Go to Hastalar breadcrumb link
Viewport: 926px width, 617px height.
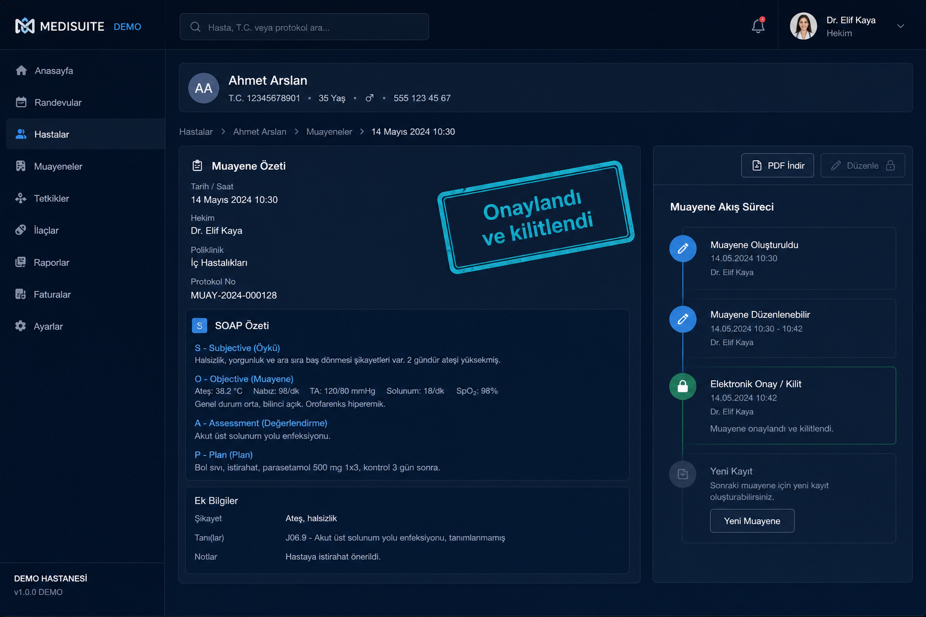196,132
